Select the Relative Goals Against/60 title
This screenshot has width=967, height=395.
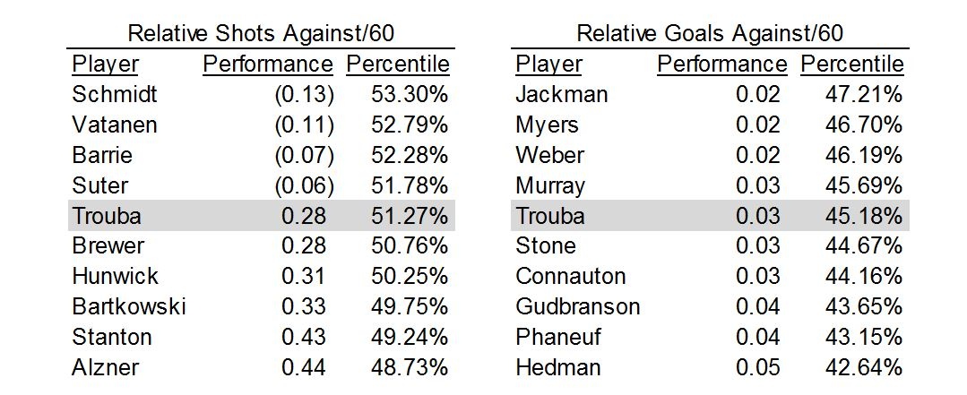coord(709,33)
